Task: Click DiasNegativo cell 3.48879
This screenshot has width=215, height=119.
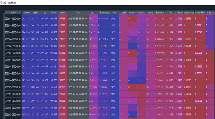Action: [189, 87]
